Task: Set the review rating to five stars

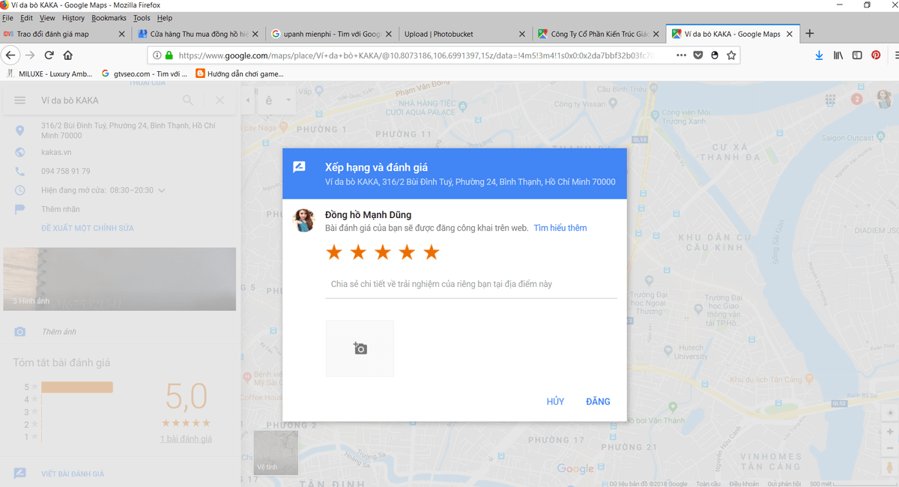Action: [431, 252]
